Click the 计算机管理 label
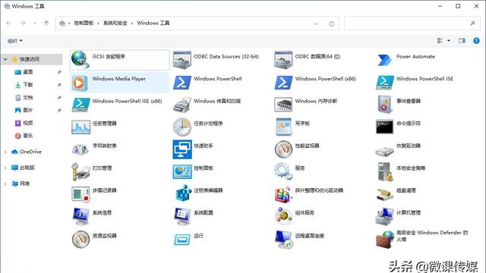 [409, 212]
